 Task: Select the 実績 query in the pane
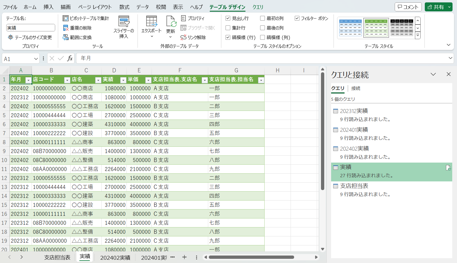click(392, 172)
